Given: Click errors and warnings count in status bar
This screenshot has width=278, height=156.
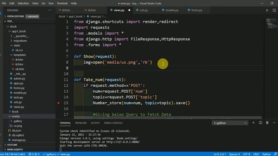Looking at the screenshot, I should (34, 154).
